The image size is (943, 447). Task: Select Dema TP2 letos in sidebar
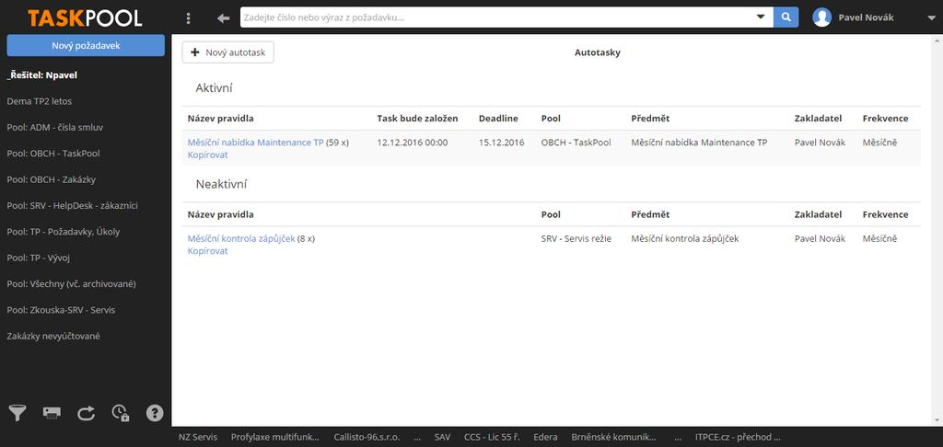pyautogui.click(x=39, y=101)
